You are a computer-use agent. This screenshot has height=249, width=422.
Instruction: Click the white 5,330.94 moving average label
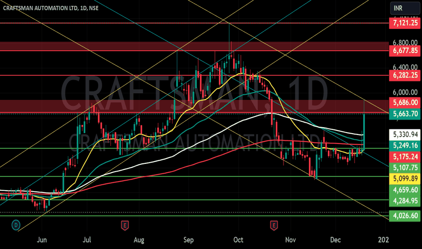click(405, 134)
